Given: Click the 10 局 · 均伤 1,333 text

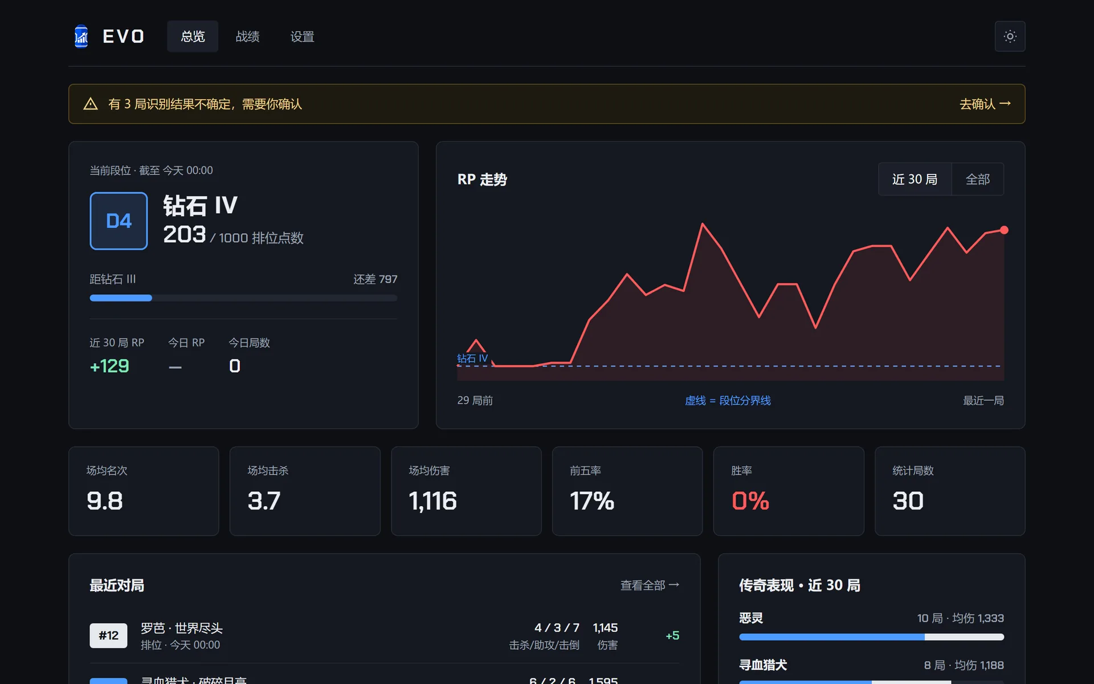Looking at the screenshot, I should pos(960,618).
